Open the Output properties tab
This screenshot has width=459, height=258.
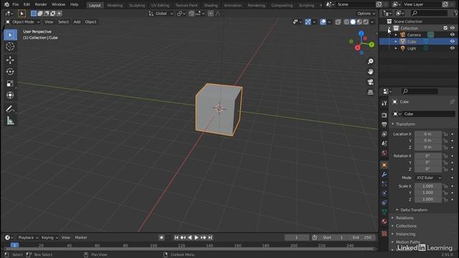384,124
